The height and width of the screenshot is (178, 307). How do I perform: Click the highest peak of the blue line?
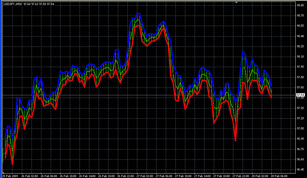(x=138, y=13)
